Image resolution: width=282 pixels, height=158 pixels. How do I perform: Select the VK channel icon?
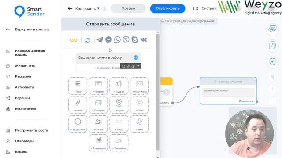[x=144, y=39]
